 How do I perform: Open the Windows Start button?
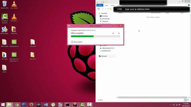3,105
